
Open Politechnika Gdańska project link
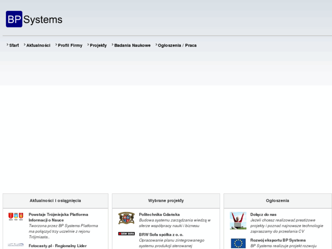(x=159, y=214)
